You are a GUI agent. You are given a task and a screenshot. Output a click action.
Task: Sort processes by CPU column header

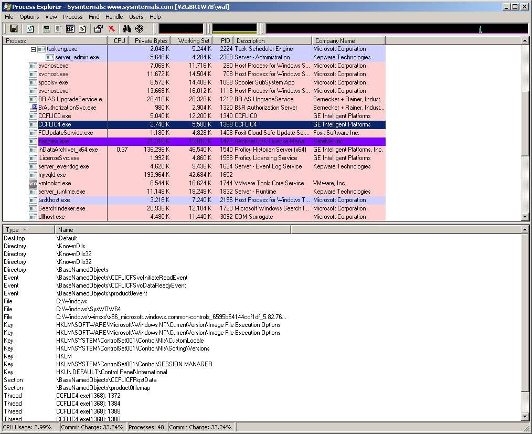tap(119, 40)
